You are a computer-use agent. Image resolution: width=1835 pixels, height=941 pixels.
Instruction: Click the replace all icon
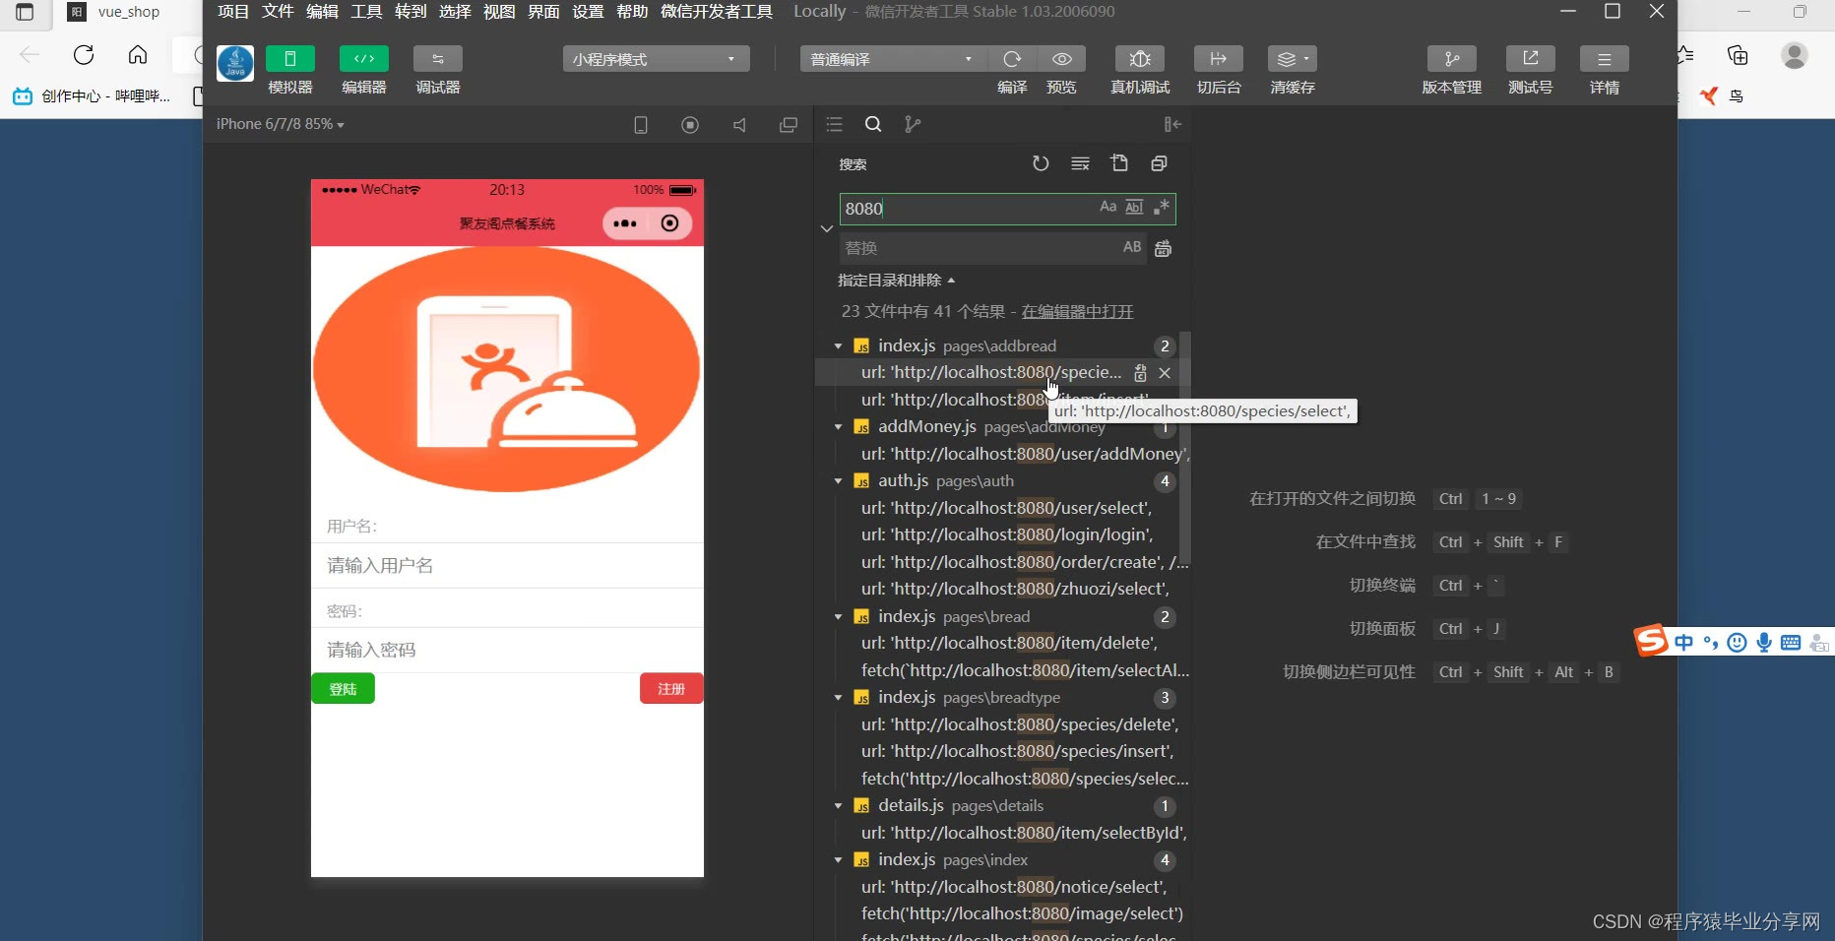pos(1163,248)
